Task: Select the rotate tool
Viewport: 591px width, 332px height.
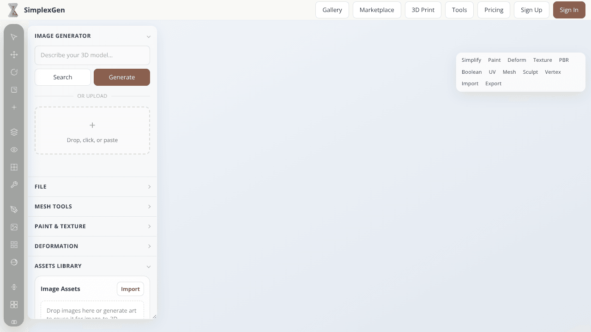Action: coord(14,72)
